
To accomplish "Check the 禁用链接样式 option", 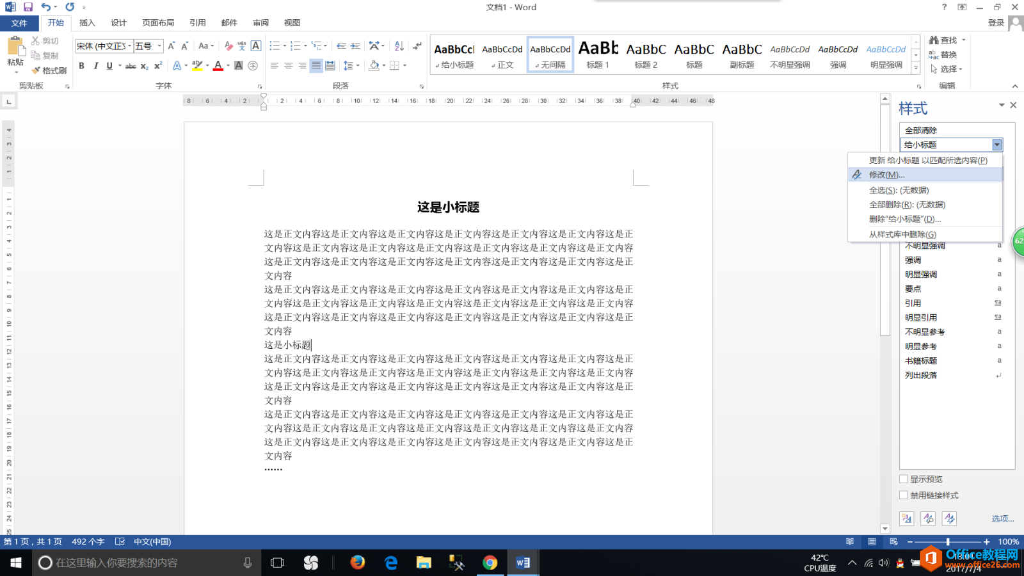I will coord(904,495).
